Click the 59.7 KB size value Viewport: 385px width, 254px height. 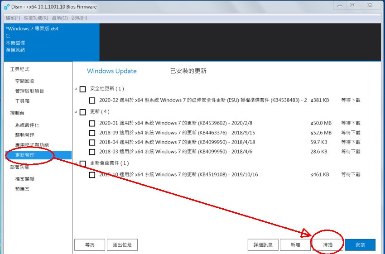pos(319,142)
